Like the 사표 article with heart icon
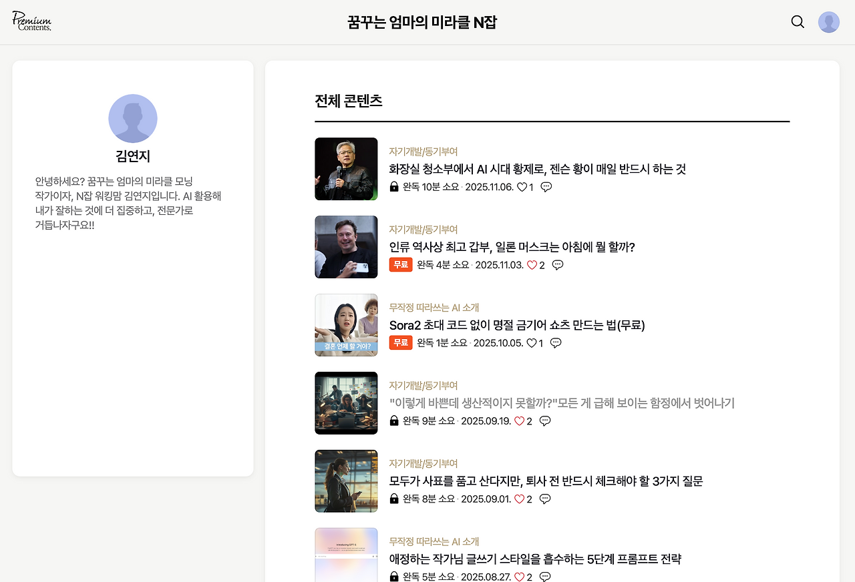 (519, 499)
